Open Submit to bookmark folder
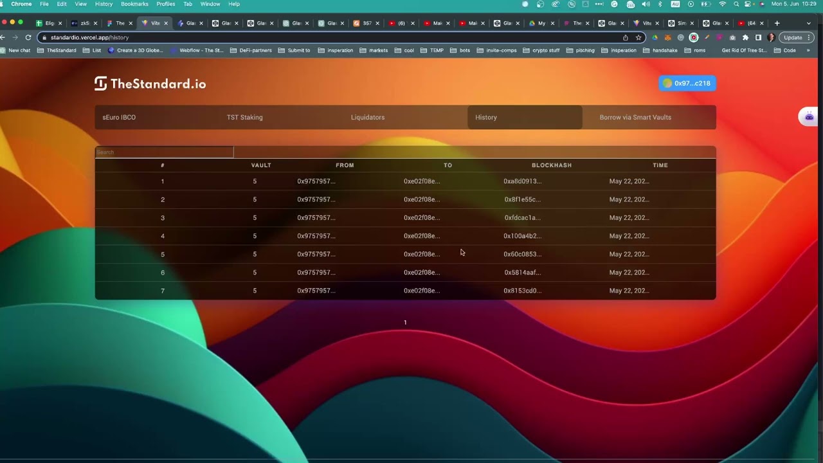This screenshot has height=463, width=823. (x=294, y=50)
